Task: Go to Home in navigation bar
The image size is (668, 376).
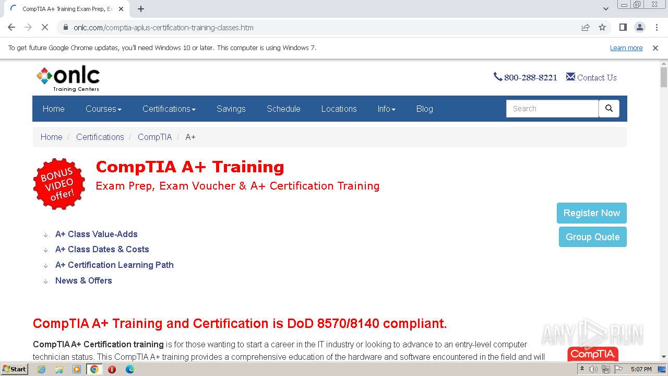Action: [54, 109]
